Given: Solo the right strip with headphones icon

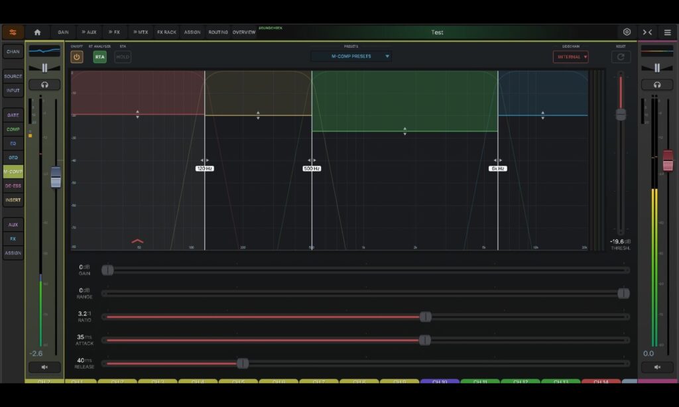Looking at the screenshot, I should (x=657, y=85).
